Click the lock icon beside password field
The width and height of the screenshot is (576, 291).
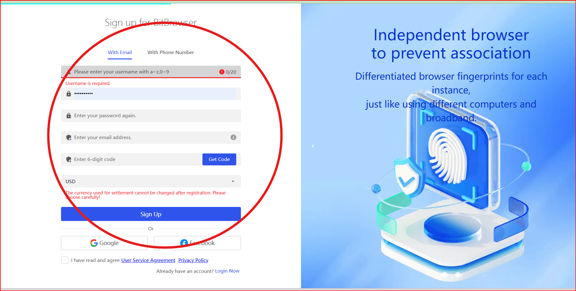point(69,93)
